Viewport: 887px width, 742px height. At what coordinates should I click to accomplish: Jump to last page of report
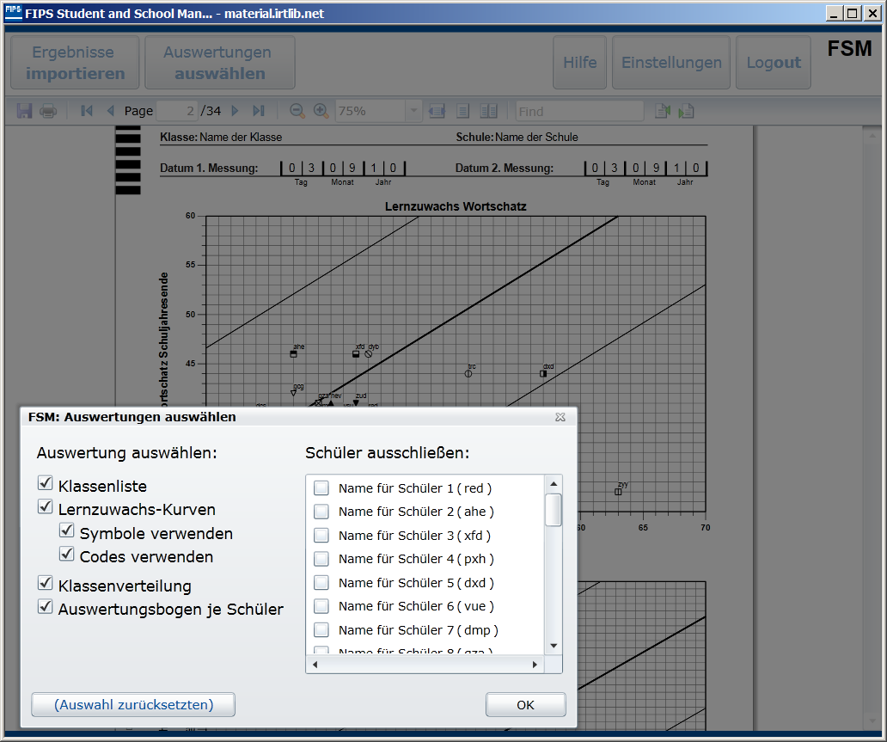tap(258, 111)
